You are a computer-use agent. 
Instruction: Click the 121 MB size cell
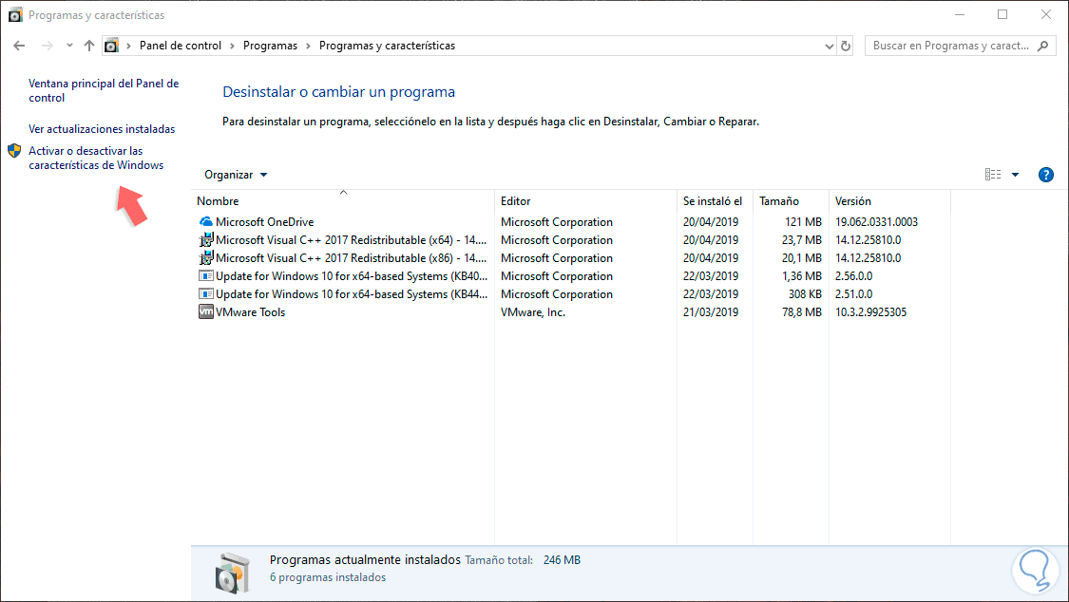(x=803, y=222)
